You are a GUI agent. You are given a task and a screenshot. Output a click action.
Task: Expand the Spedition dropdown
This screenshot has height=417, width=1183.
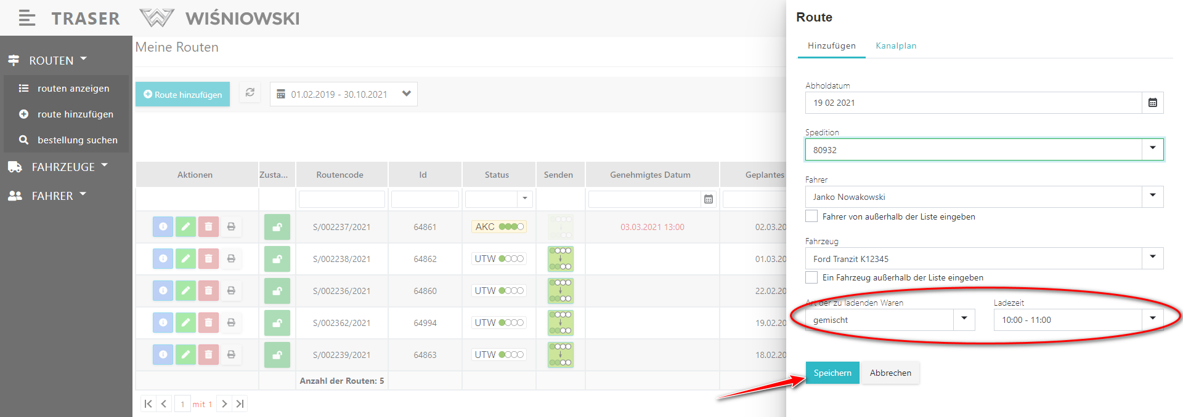pyautogui.click(x=1152, y=149)
